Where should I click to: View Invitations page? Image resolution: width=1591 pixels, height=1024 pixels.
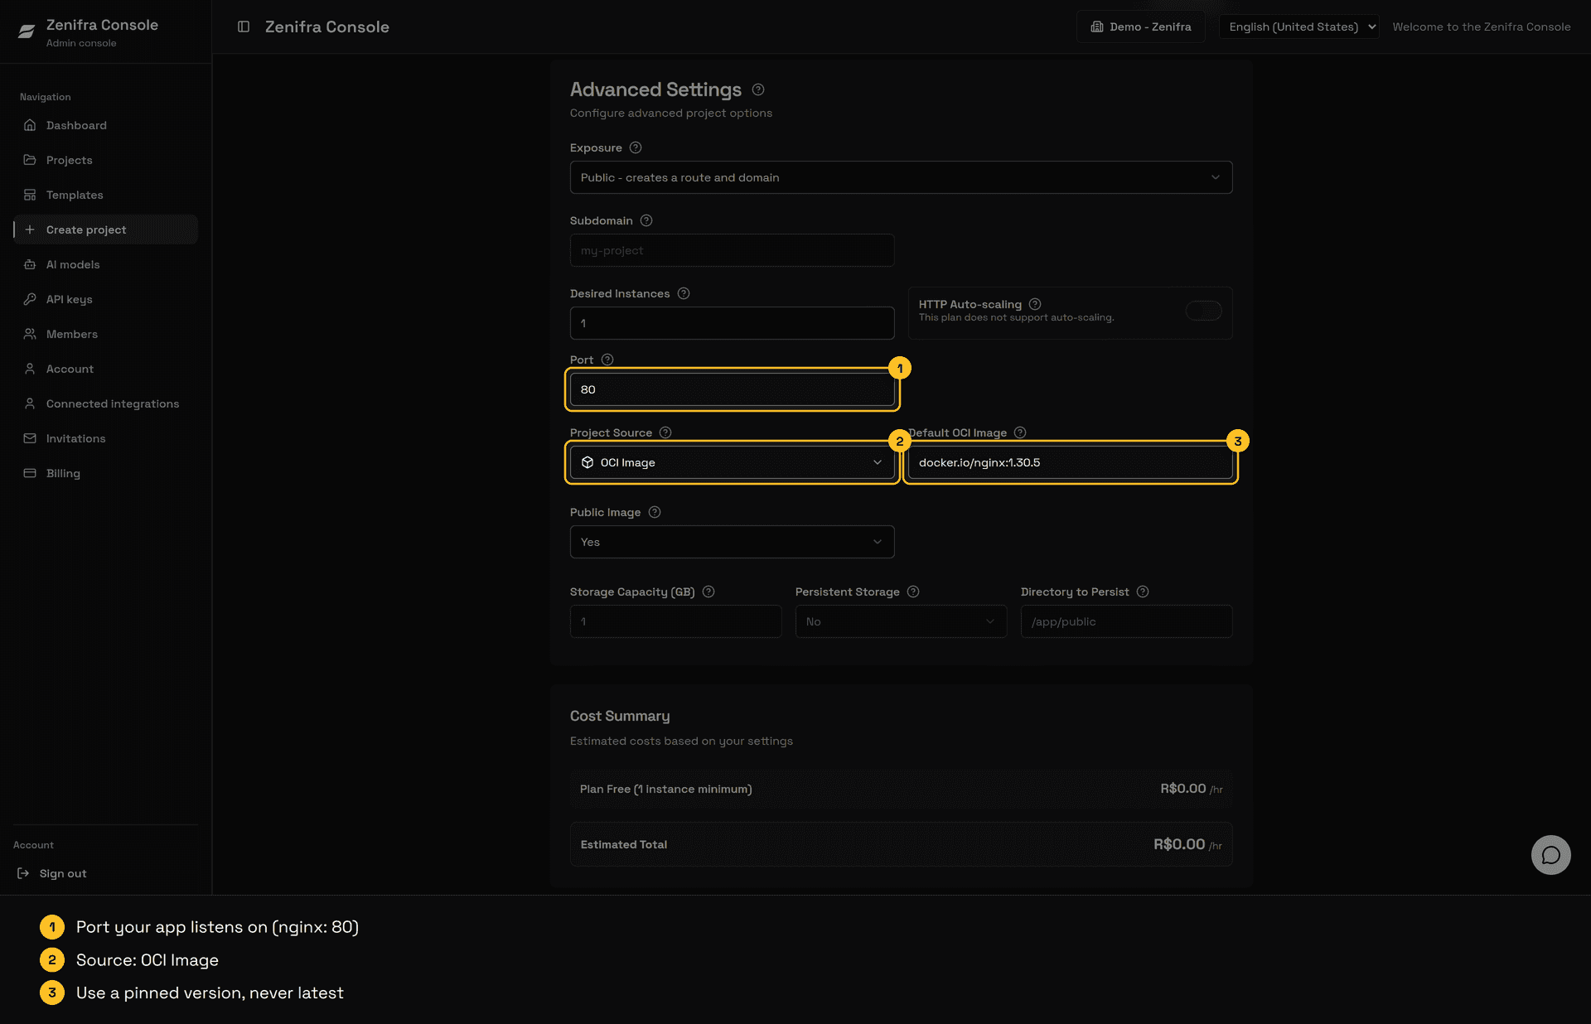tap(106, 438)
